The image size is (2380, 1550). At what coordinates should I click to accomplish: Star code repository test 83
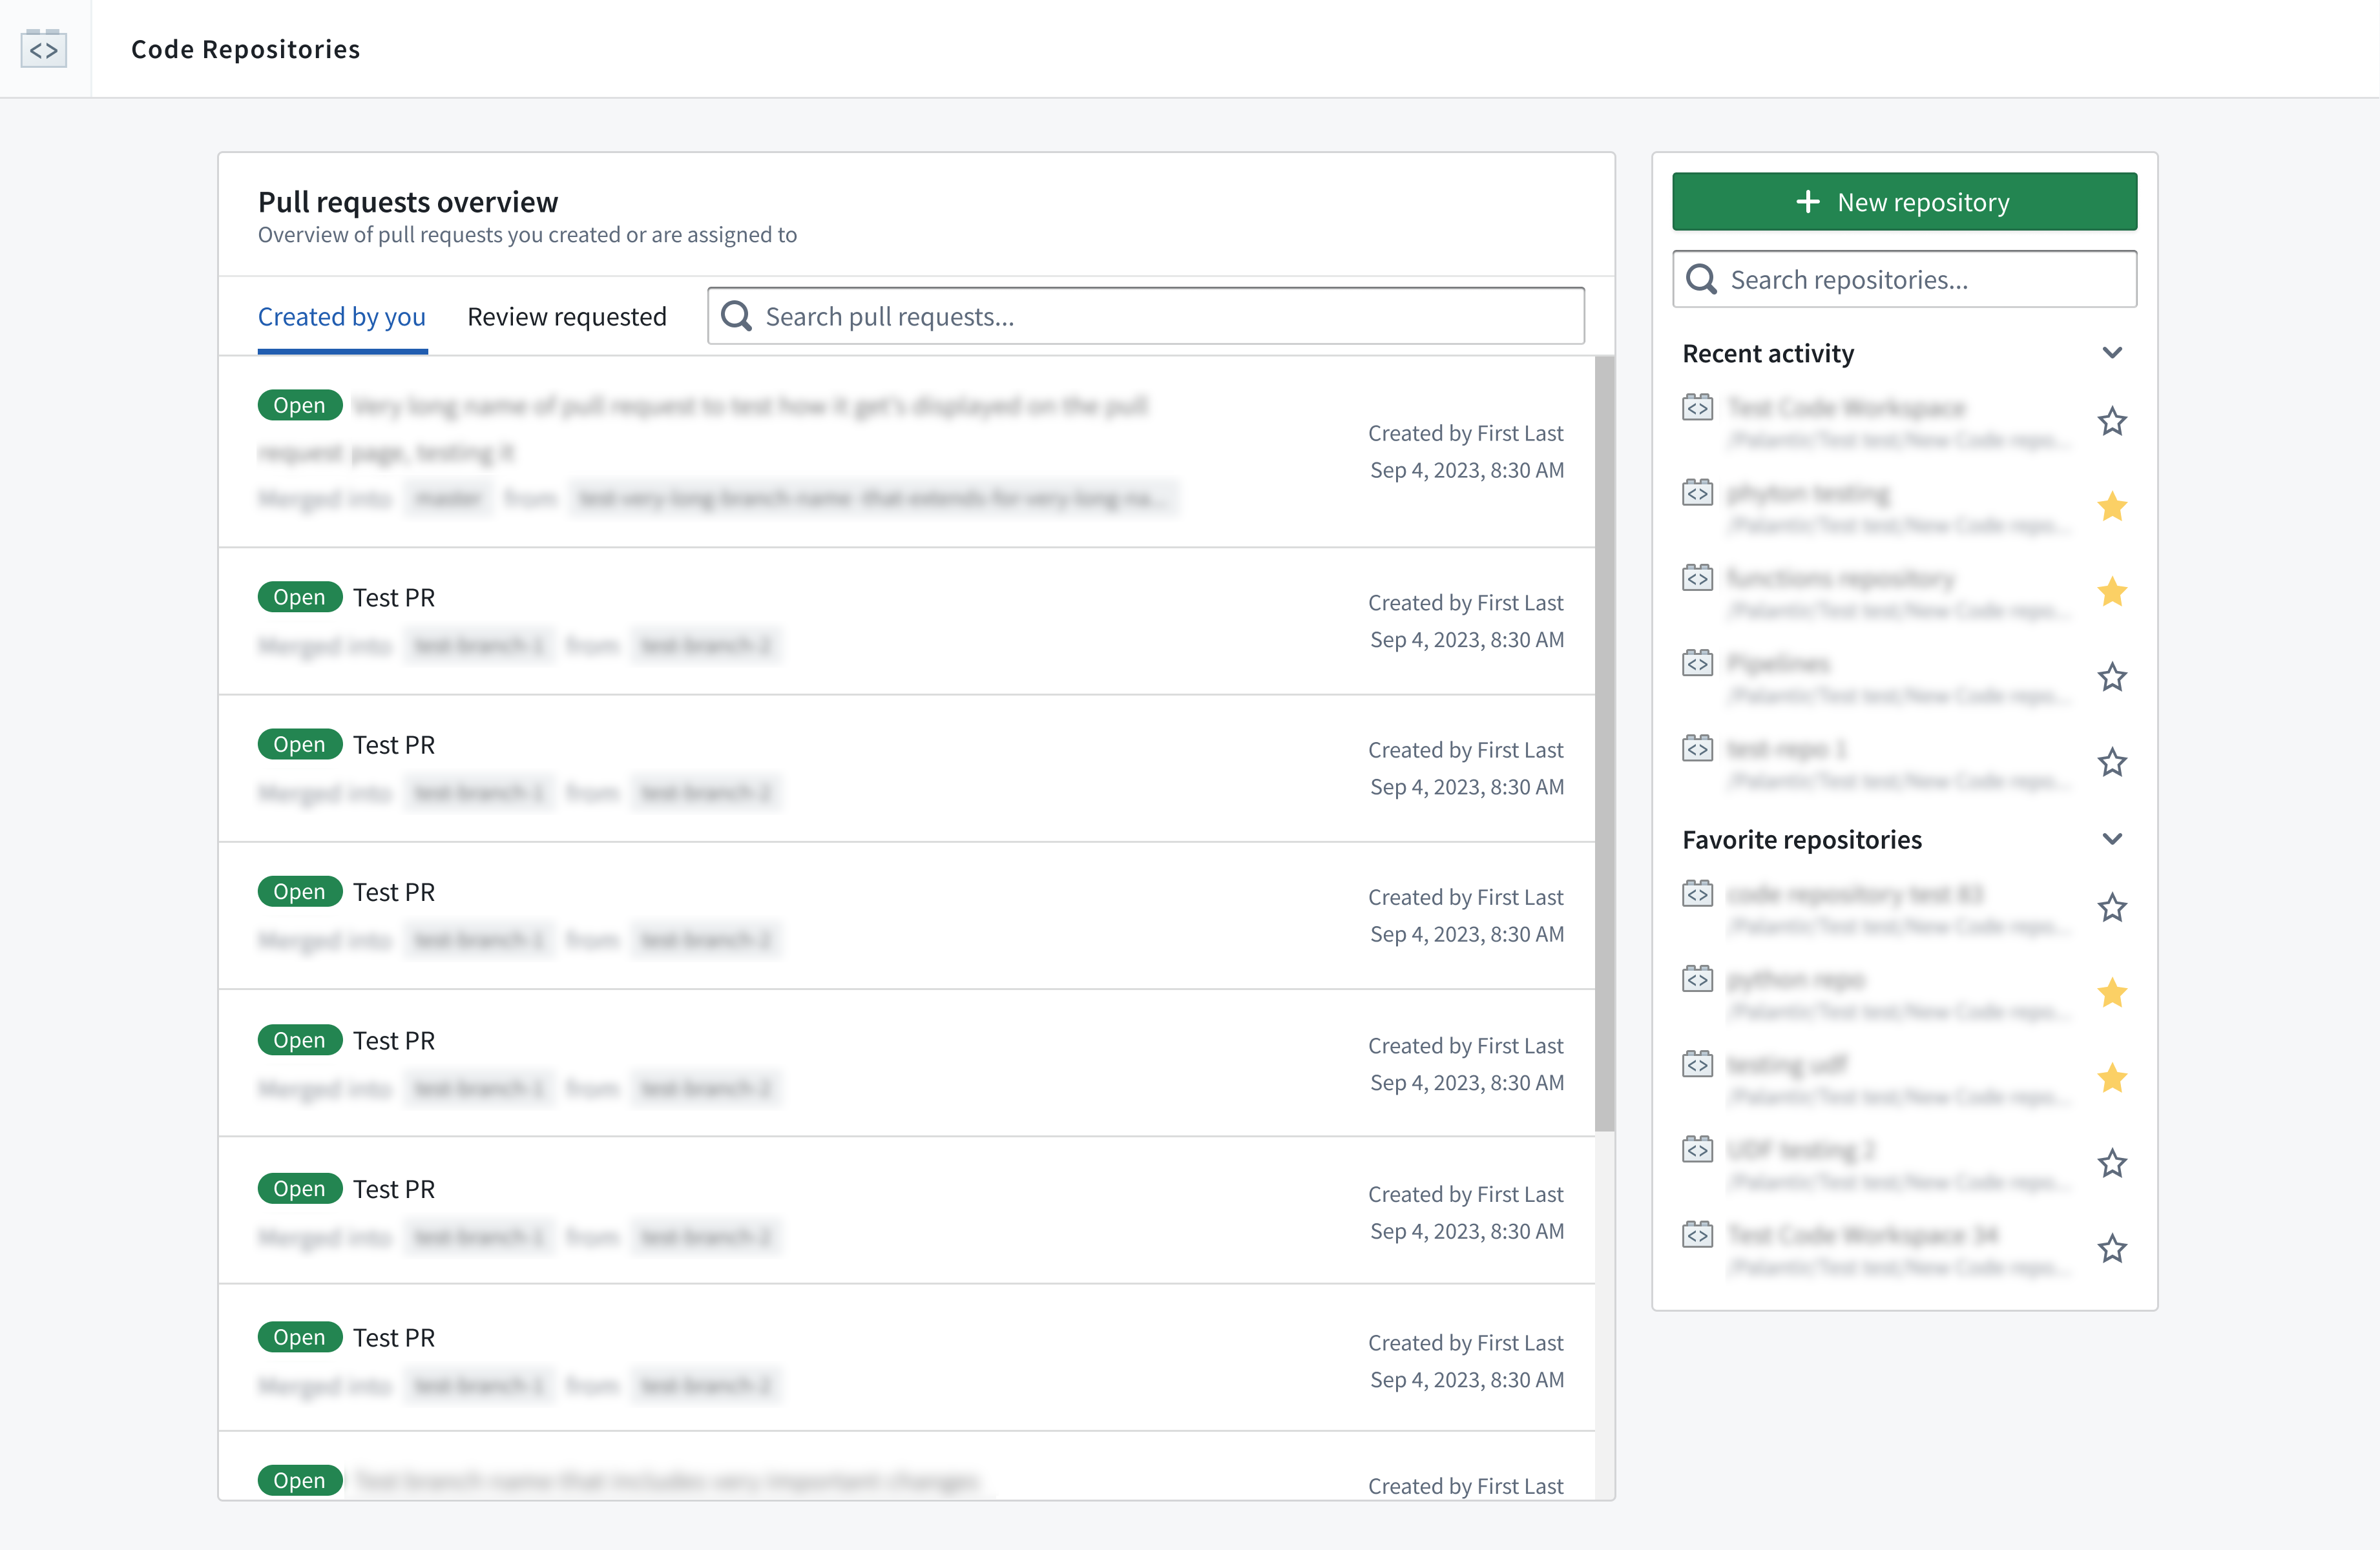(x=2112, y=907)
